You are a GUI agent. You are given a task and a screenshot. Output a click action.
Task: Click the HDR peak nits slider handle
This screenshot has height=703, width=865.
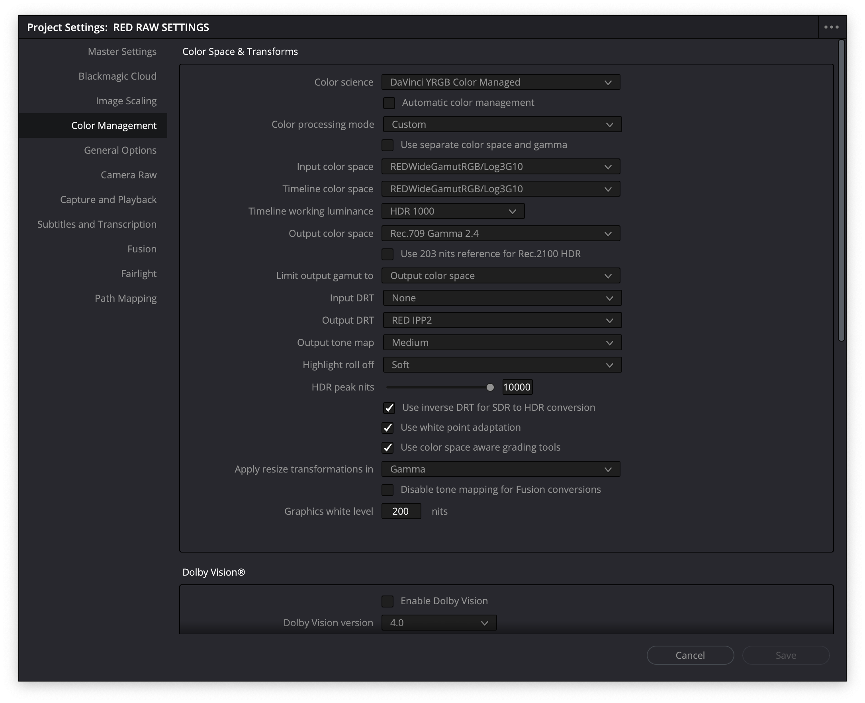[x=490, y=387]
